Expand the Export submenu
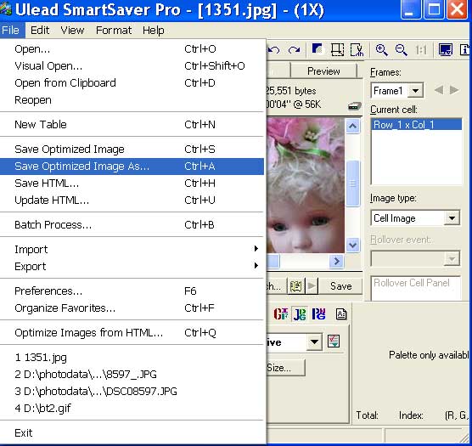This screenshot has width=472, height=446. (132, 266)
